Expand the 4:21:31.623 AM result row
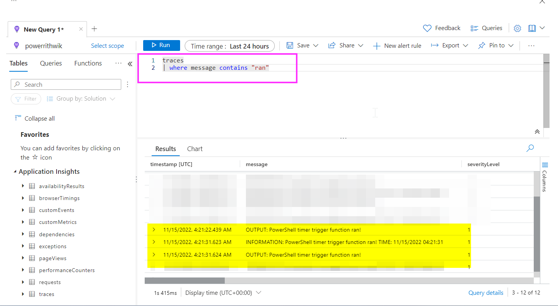This screenshot has height=306, width=558. pos(154,242)
